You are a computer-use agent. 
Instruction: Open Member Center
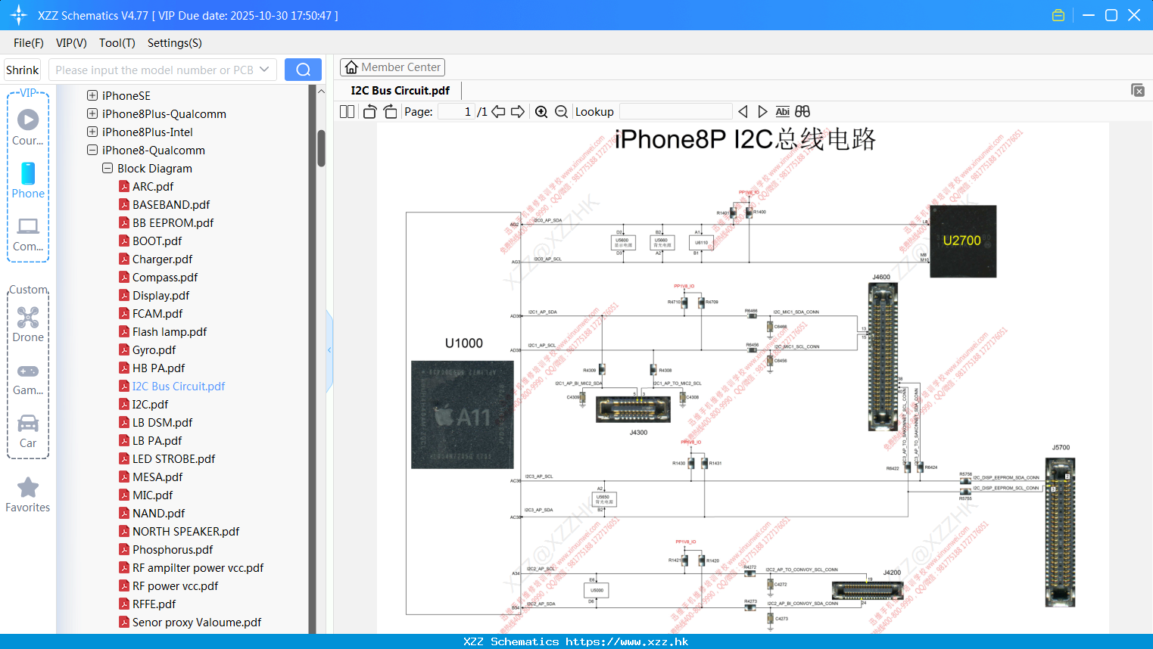tap(392, 67)
